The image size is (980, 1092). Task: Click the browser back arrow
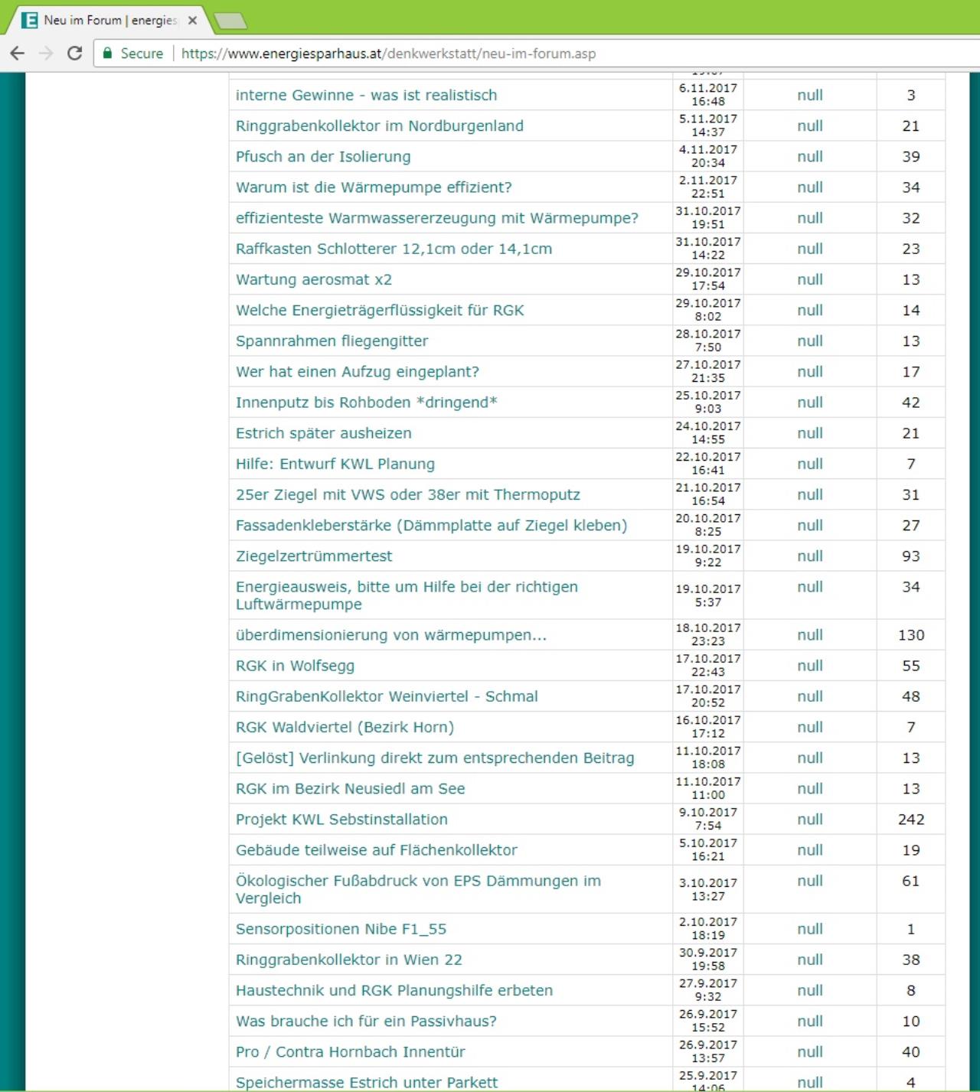point(18,54)
